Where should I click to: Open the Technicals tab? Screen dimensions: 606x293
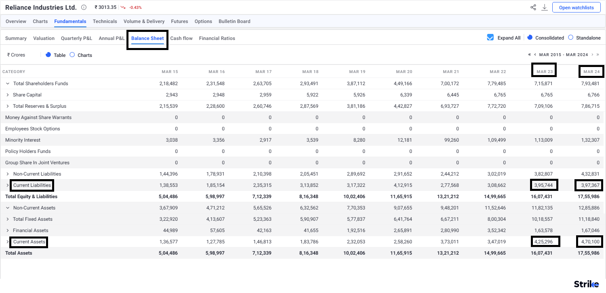point(105,21)
